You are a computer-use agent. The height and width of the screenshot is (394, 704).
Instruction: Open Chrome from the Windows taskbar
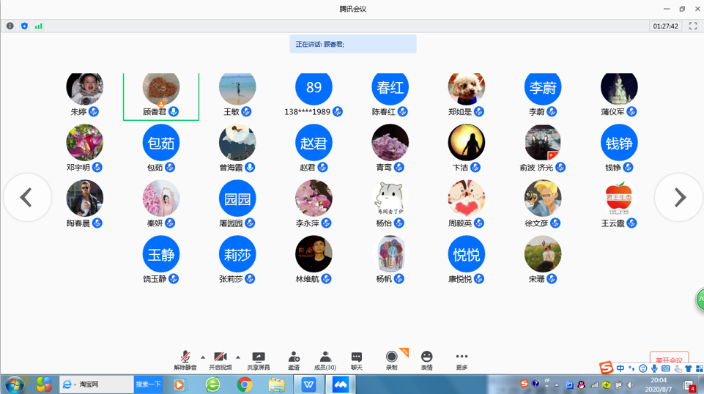coord(245,384)
